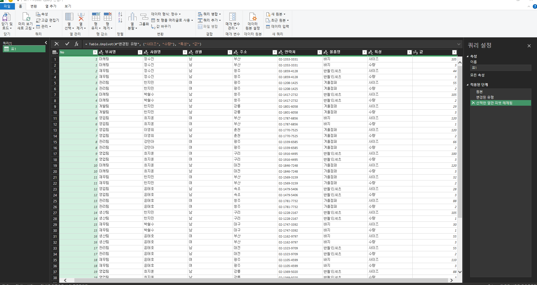
Task: Delete the 선택한 열만 피벗 해제됨 step
Action: (473, 103)
